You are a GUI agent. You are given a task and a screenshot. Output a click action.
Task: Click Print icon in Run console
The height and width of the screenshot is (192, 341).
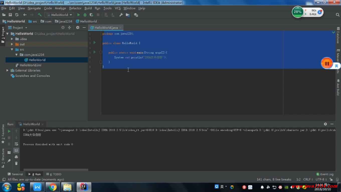pos(16,157)
